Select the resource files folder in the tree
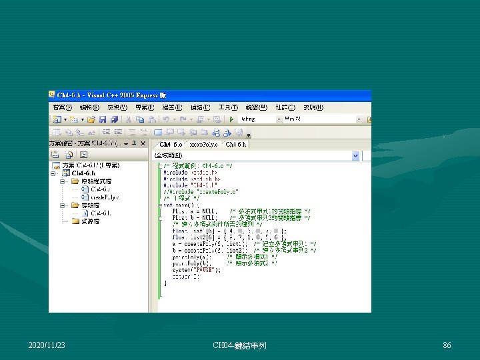 tap(90, 221)
